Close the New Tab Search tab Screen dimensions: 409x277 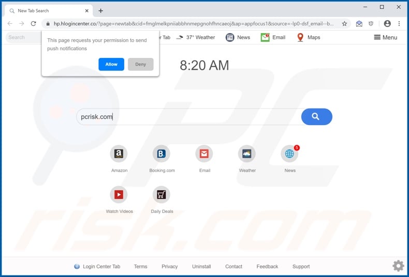(87, 11)
